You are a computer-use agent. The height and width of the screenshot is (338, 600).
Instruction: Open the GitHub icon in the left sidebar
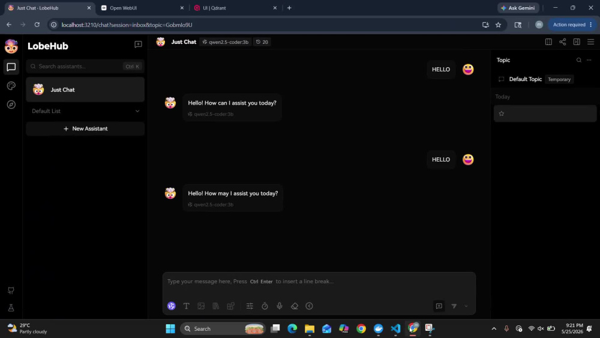11,291
